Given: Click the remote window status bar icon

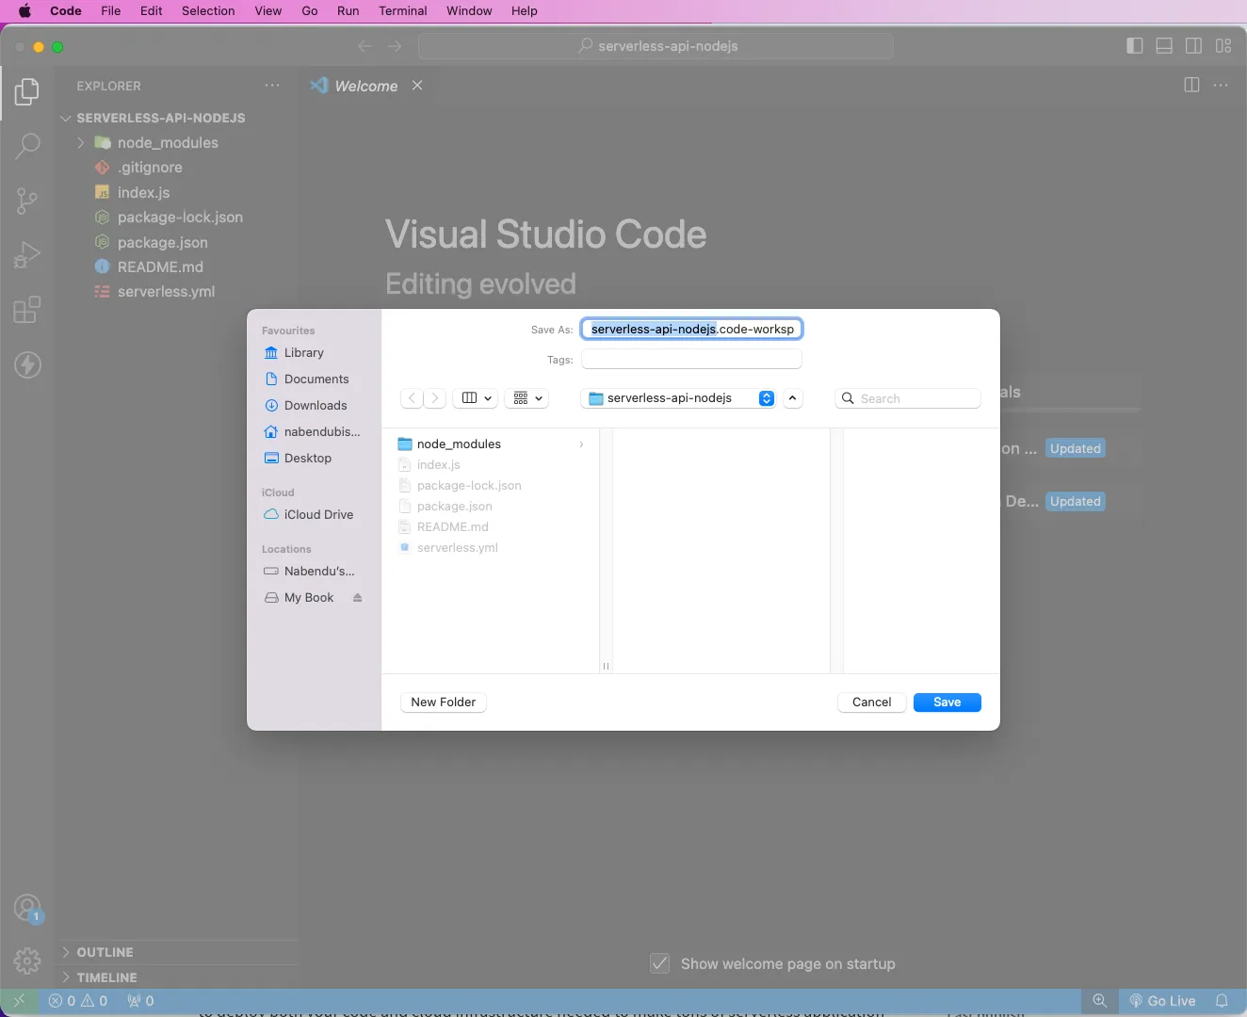Looking at the screenshot, I should pos(19,1001).
